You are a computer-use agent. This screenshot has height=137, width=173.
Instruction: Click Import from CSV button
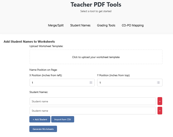[63, 119]
